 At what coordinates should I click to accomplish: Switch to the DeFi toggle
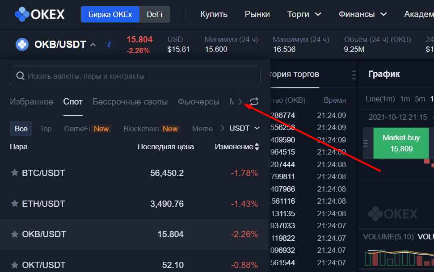tap(155, 14)
